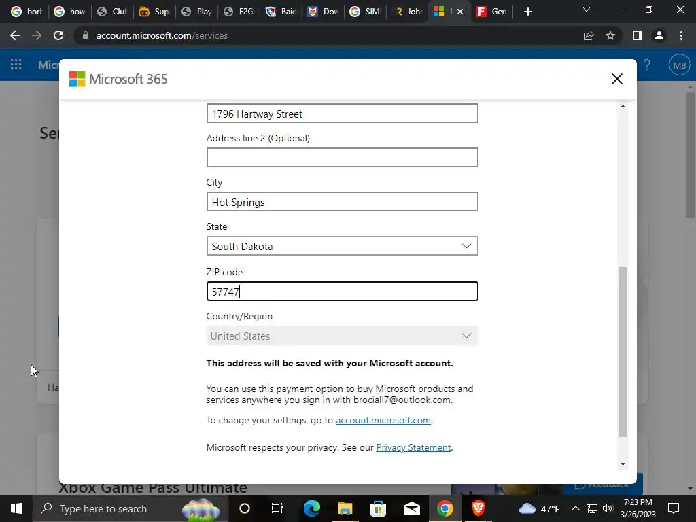Open the help question mark icon
This screenshot has width=696, height=522.
click(x=647, y=65)
